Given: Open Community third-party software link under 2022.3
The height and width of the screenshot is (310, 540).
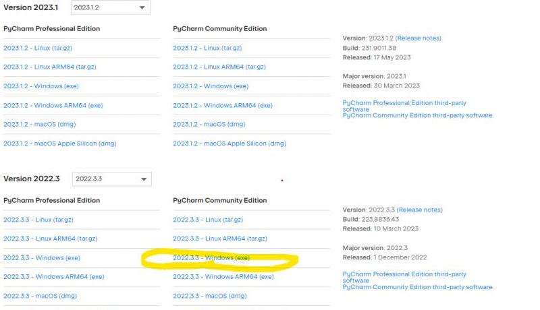Looking at the screenshot, I should (x=417, y=287).
